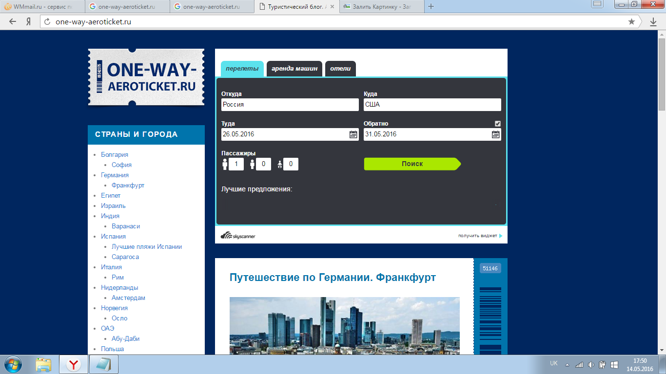666x374 pixels.
Task: Click the One-Way-Aeroticket.ru site logo
Action: 146,77
